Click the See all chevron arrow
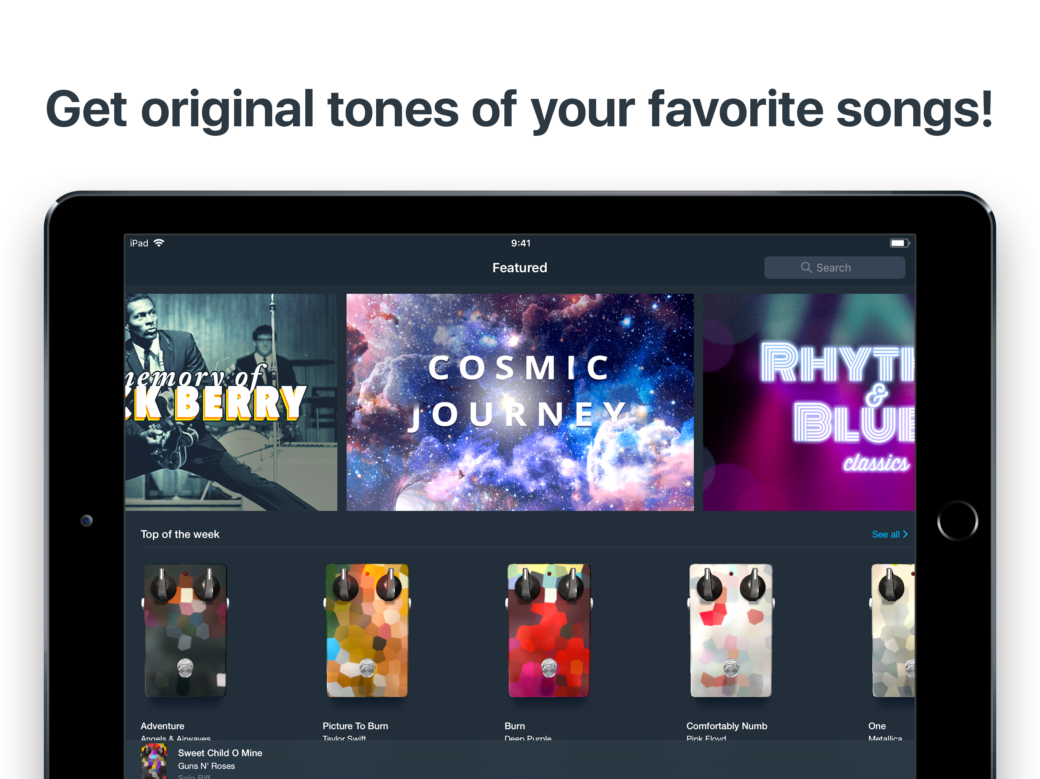 (905, 534)
